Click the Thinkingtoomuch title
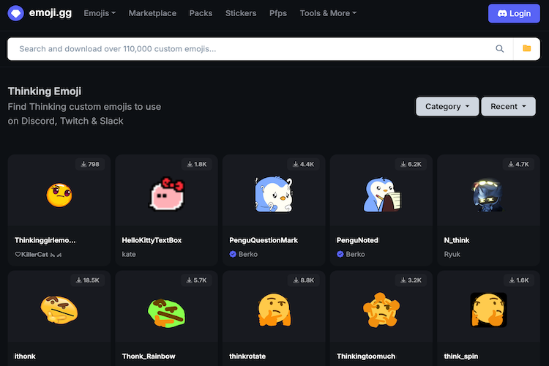549x366 pixels. [x=366, y=356]
